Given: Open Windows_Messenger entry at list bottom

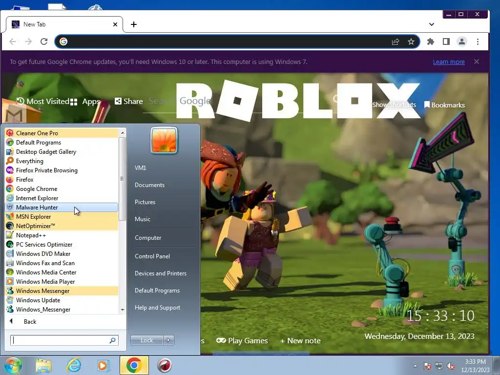Looking at the screenshot, I should (62, 309).
